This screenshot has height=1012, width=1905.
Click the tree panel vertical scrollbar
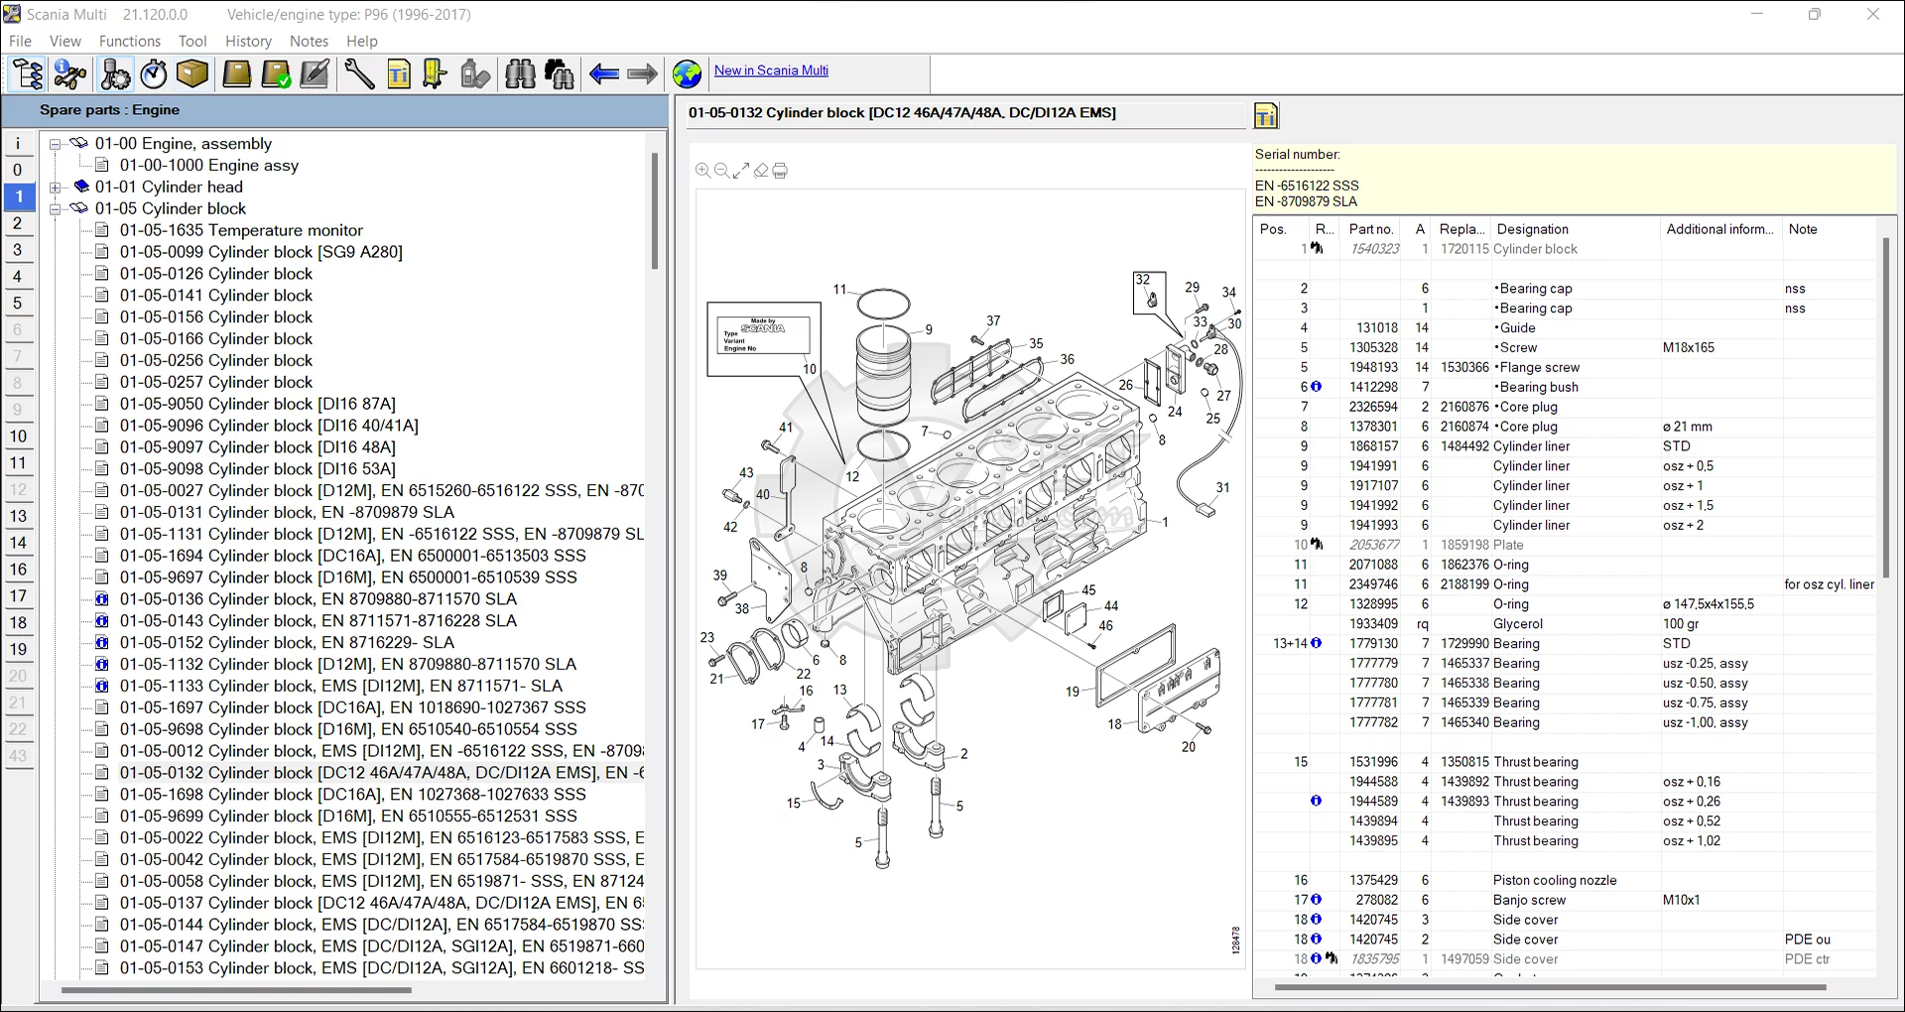tap(655, 211)
